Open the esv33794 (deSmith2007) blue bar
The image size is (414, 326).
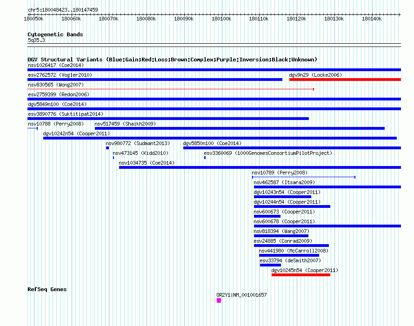tap(271, 265)
